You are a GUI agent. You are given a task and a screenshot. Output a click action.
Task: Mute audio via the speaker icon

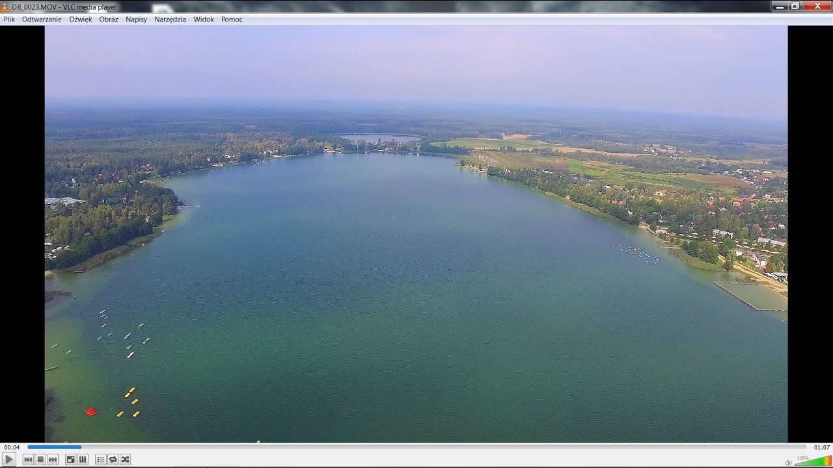point(788,462)
